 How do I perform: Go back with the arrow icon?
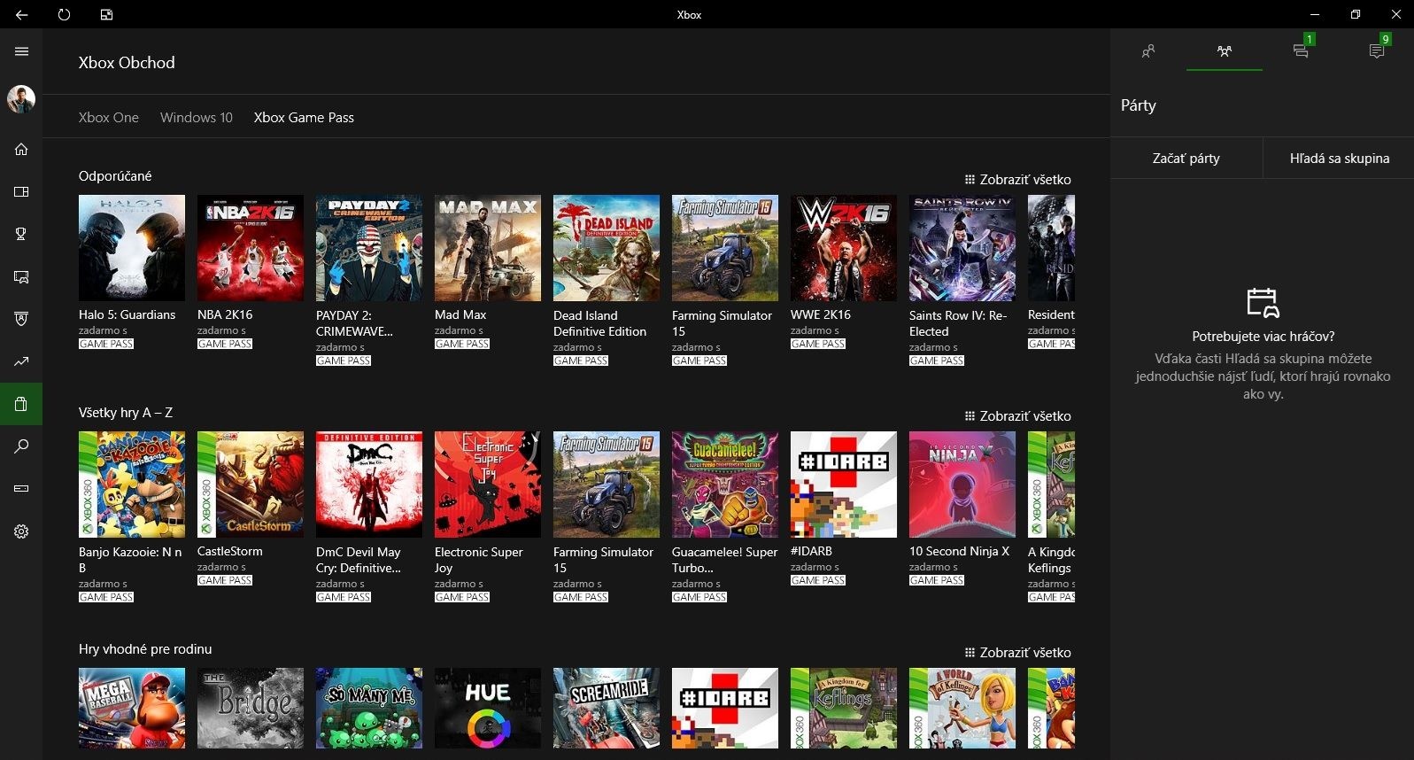[x=21, y=14]
